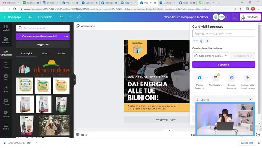Click the Cerca caricamenti search field
The width and height of the screenshot is (262, 148).
(43, 28)
